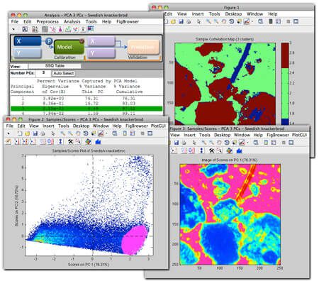Viewport: 319px width, 281px height.
Task: Select the pointer arrow tool in Figure 2
Action: 52,133
